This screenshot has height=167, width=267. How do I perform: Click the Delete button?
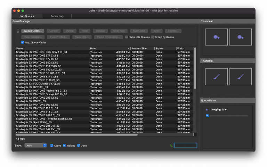(x=70, y=31)
